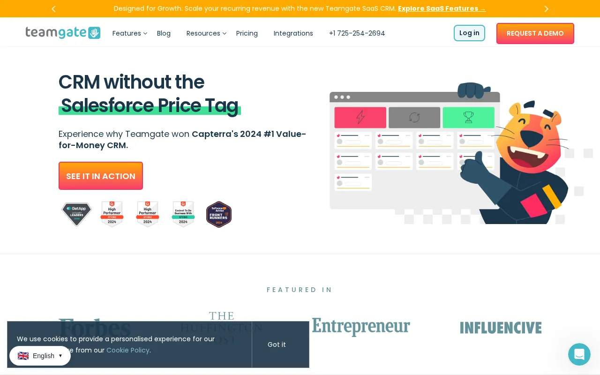Open the Cookie Policy link
600x375 pixels.
(128, 350)
